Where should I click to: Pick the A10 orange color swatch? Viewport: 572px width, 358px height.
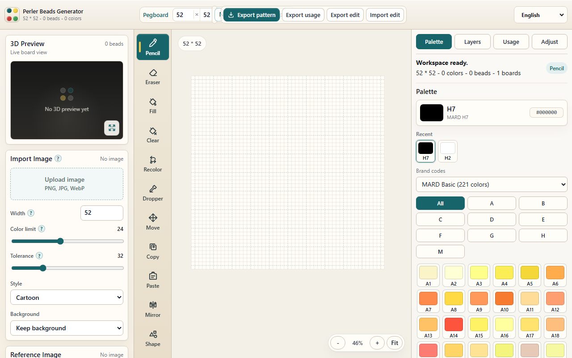click(504, 301)
